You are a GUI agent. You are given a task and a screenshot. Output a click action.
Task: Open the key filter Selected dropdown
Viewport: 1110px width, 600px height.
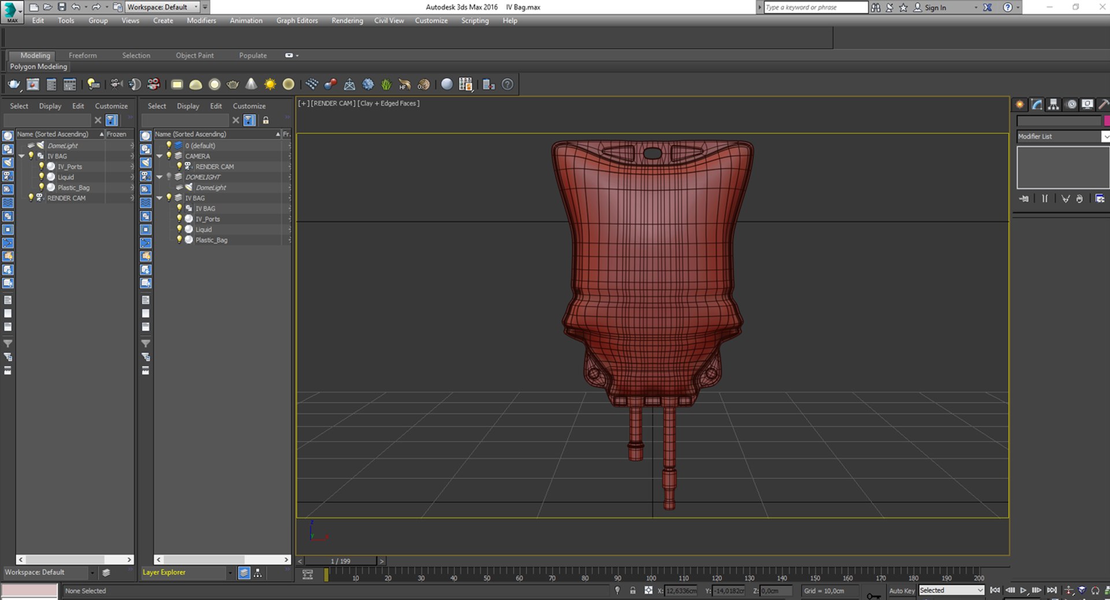click(952, 590)
